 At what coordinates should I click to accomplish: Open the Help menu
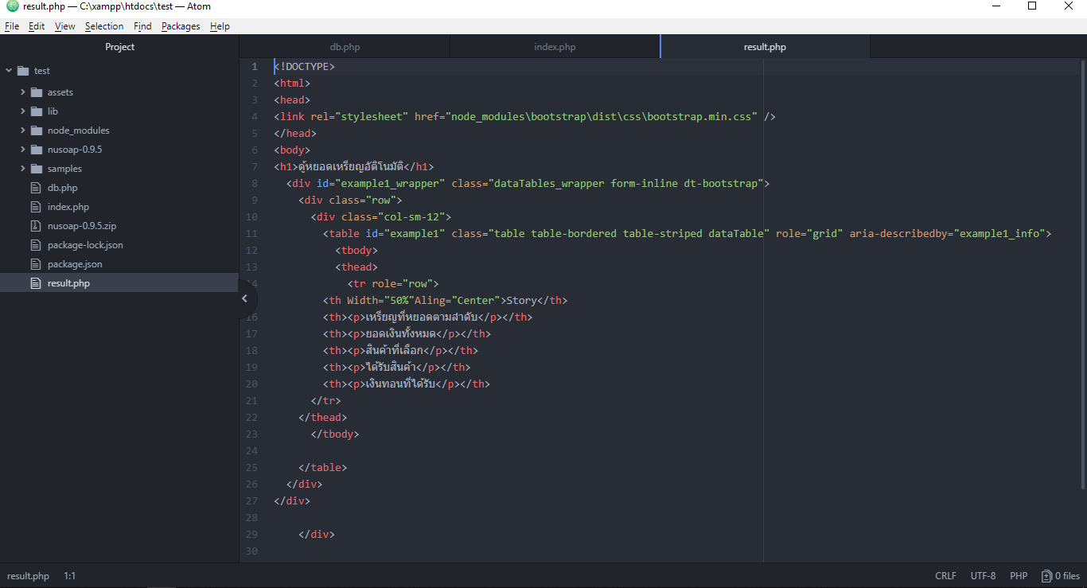coord(220,26)
